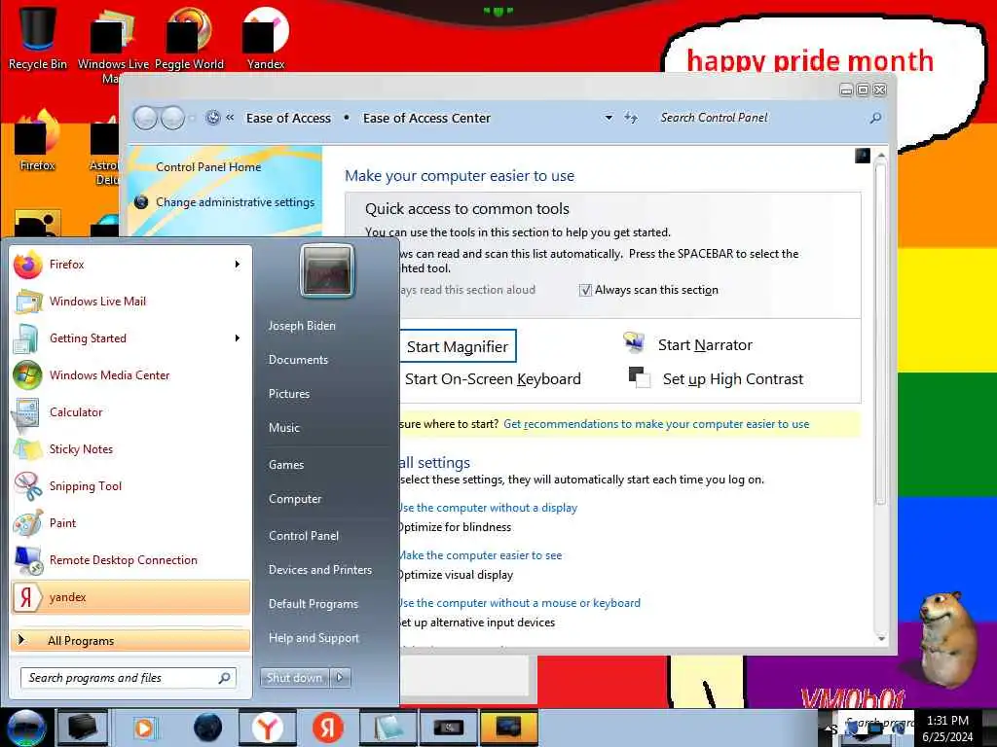Click the Paint palette icon
This screenshot has height=747, width=997.
pos(28,522)
